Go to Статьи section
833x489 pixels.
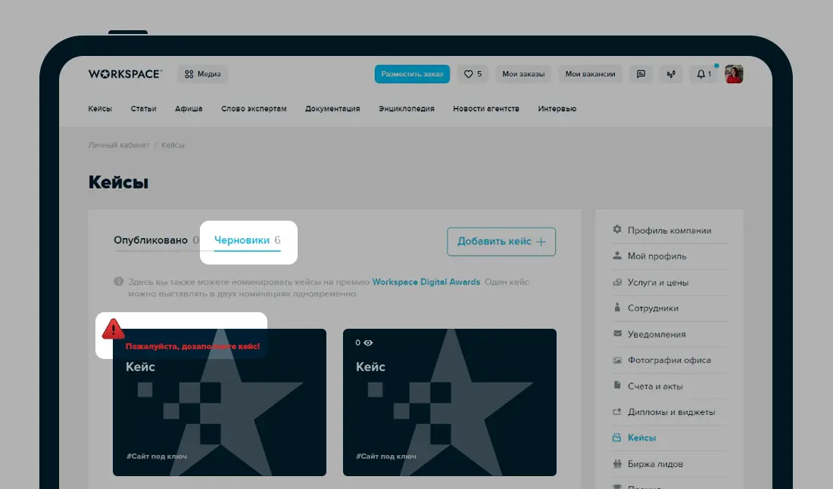(143, 109)
